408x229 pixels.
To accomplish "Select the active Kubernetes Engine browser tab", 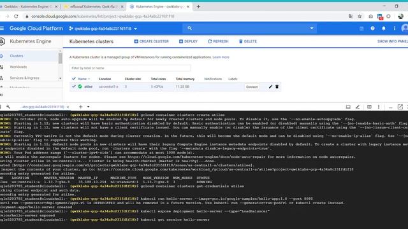I will click(x=159, y=6).
